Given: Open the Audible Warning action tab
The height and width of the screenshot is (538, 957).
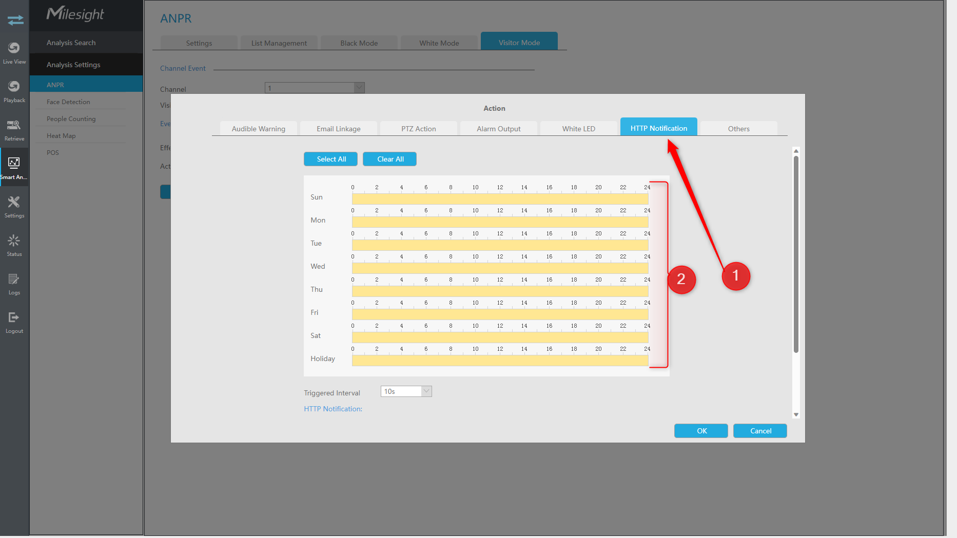Looking at the screenshot, I should click(x=259, y=128).
